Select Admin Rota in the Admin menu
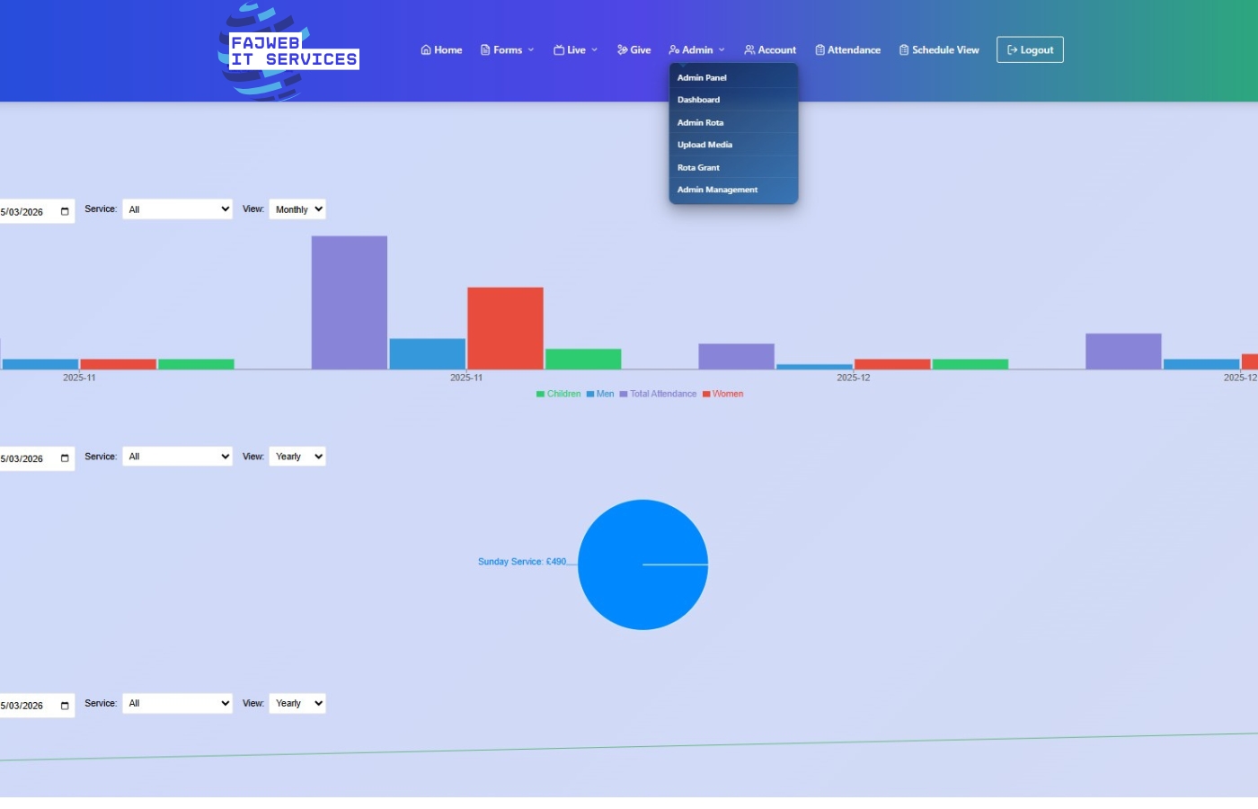 tap(700, 122)
